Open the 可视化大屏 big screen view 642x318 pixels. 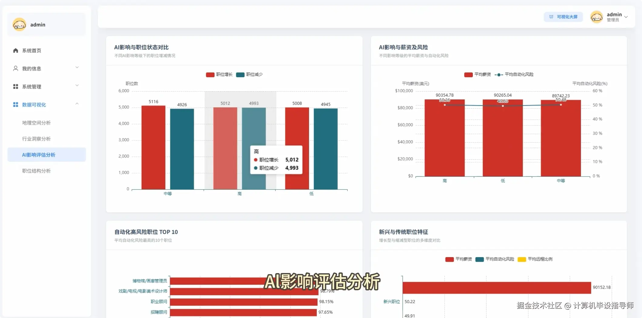(563, 17)
